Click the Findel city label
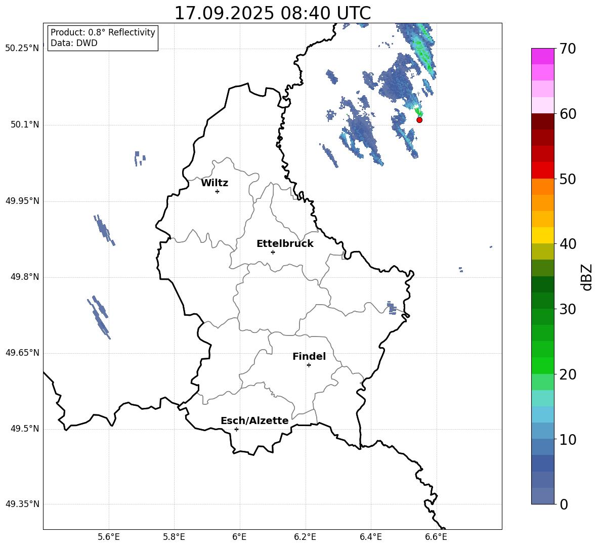 pos(309,356)
